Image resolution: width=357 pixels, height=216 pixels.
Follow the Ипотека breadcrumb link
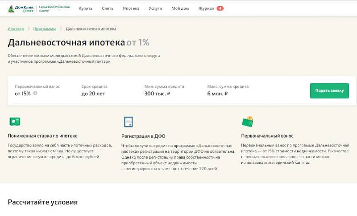tap(16, 29)
